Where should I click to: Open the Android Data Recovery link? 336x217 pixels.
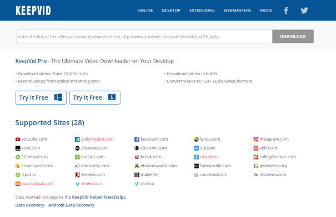click(x=71, y=205)
